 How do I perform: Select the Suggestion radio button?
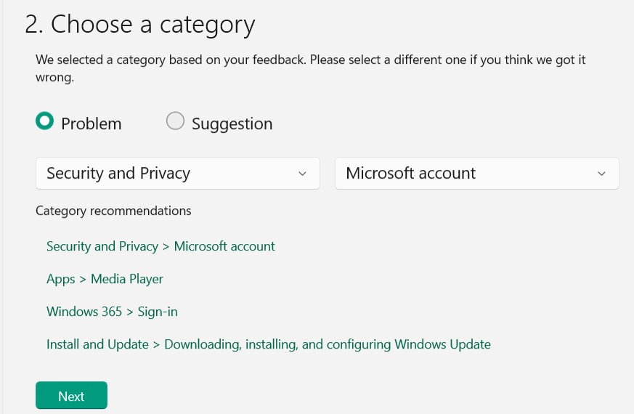[x=175, y=121]
